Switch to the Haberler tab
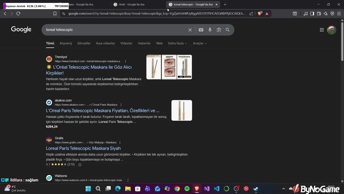 (x=144, y=43)
